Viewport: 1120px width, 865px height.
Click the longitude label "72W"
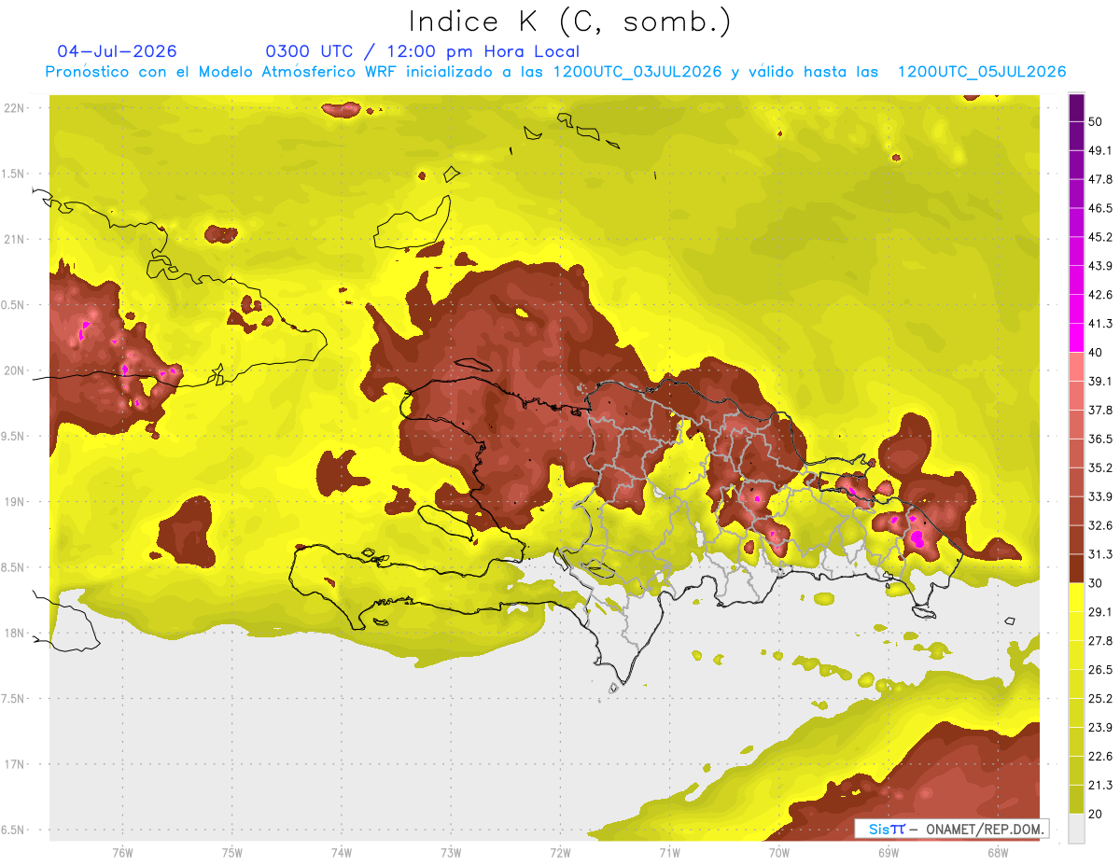(560, 852)
